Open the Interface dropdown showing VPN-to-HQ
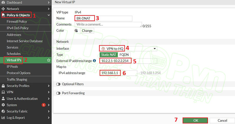This screenshot has width=235, height=124. coord(155,49)
